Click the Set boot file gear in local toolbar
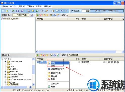The height and width of the screenshot is (92, 125). (x=55, y=55)
